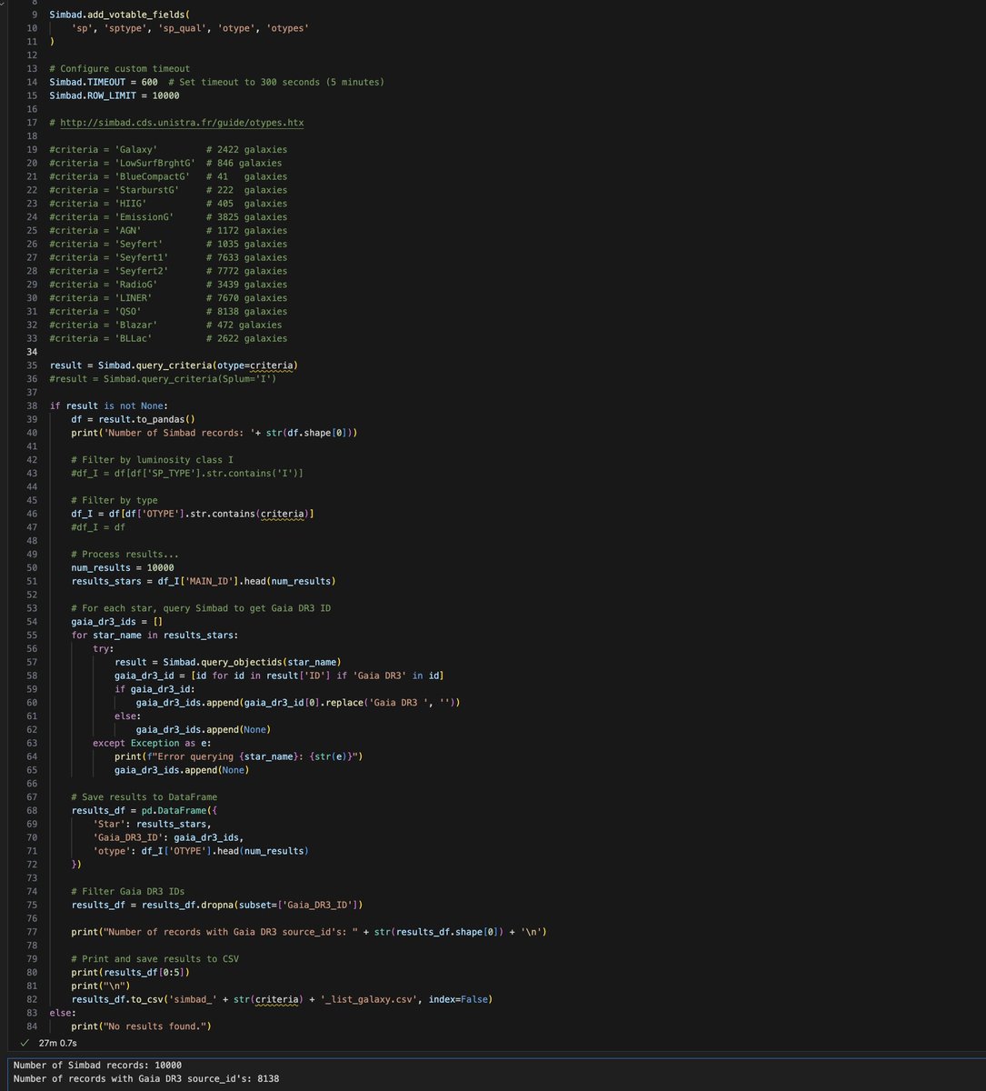Screen dimensions: 986x1091
Task: Click the commented criteria = 'LINER' line
Action: 168,298
